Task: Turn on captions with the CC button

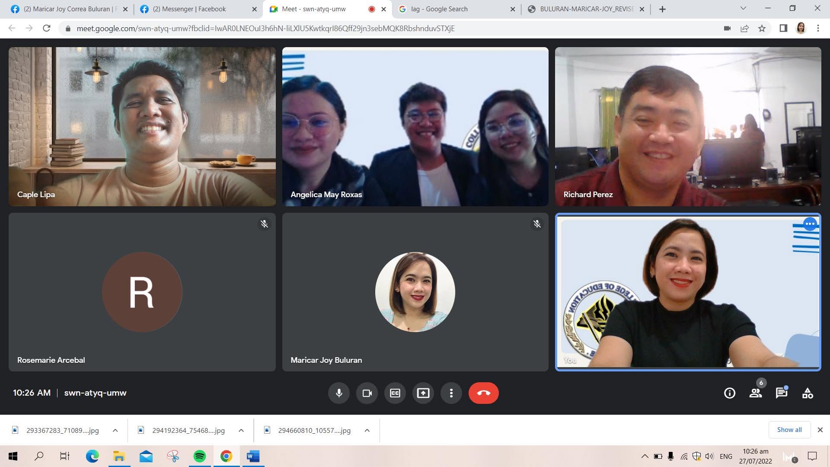Action: click(x=395, y=393)
